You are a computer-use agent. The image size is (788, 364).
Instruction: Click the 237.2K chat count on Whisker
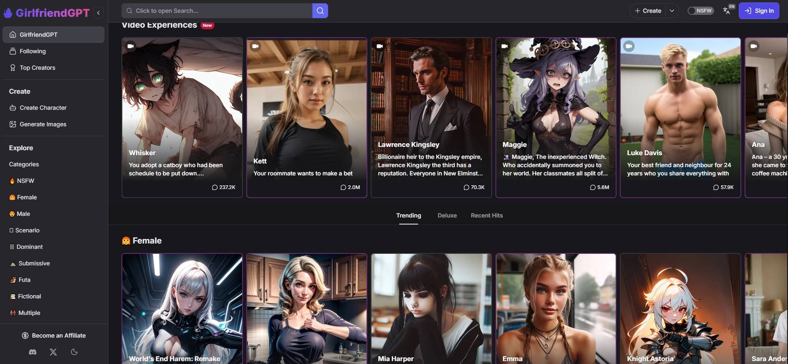(x=224, y=187)
